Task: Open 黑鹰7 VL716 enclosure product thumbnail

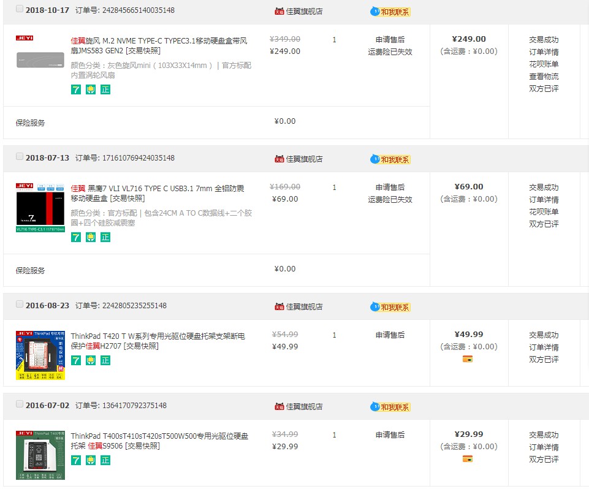Action: pos(40,208)
